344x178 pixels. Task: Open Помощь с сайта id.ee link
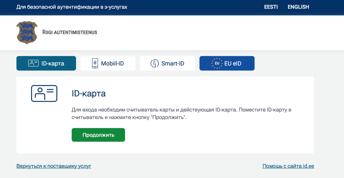pos(288,166)
